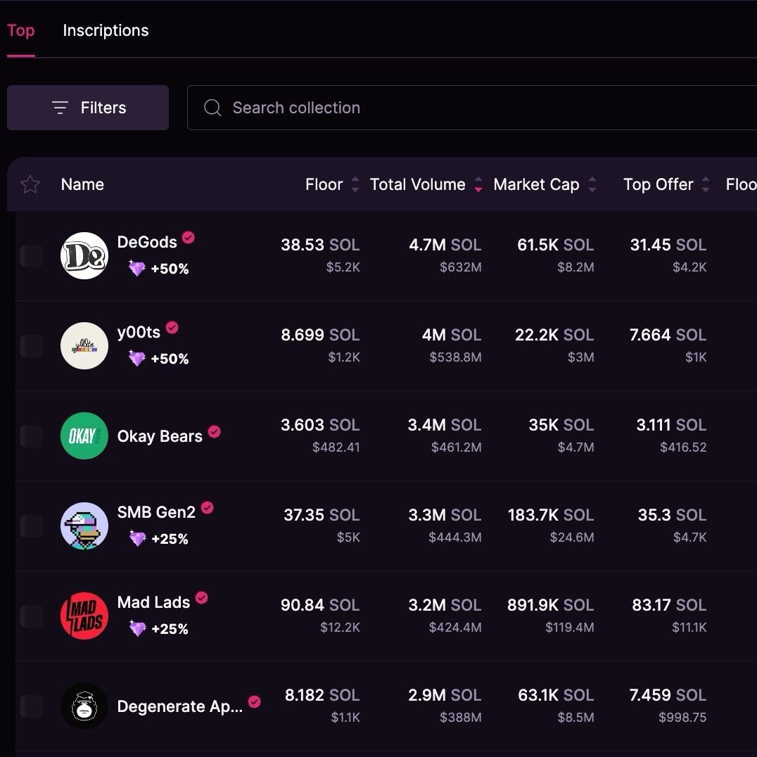
Task: Click SMB Gen2 top offer 35.3 SOL
Action: (x=672, y=515)
